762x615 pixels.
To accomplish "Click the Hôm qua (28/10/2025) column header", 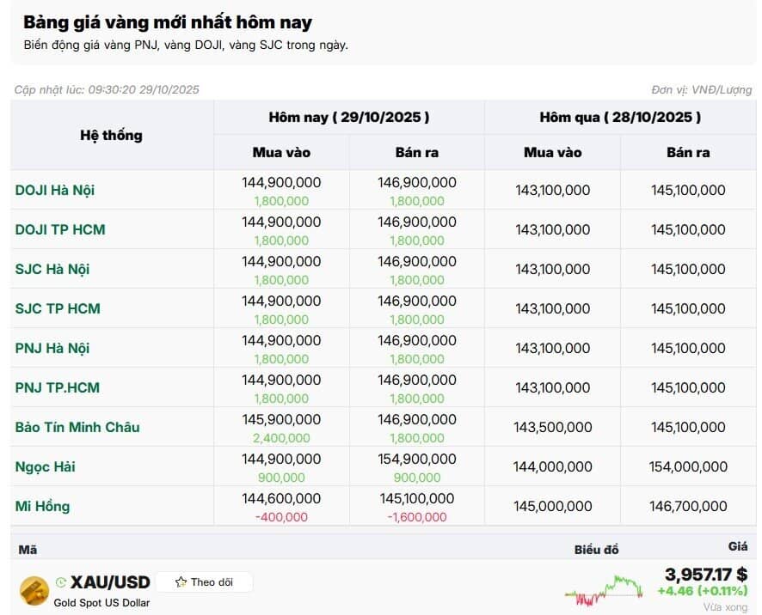I will point(619,117).
